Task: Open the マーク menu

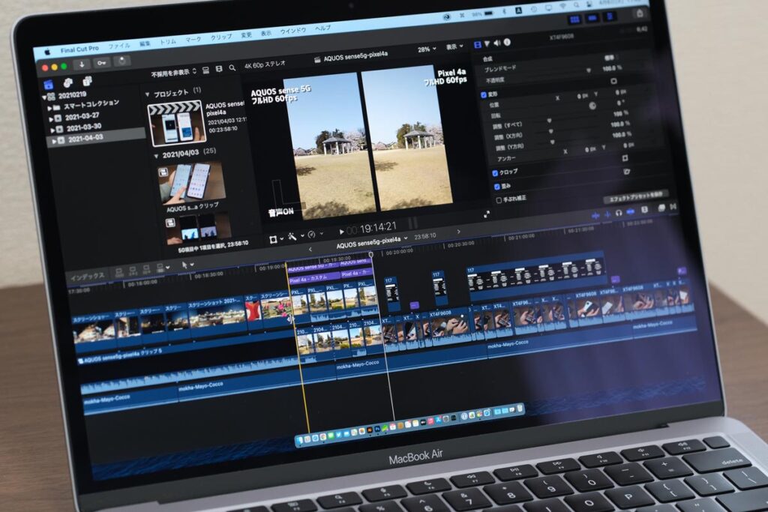Action: (x=193, y=39)
